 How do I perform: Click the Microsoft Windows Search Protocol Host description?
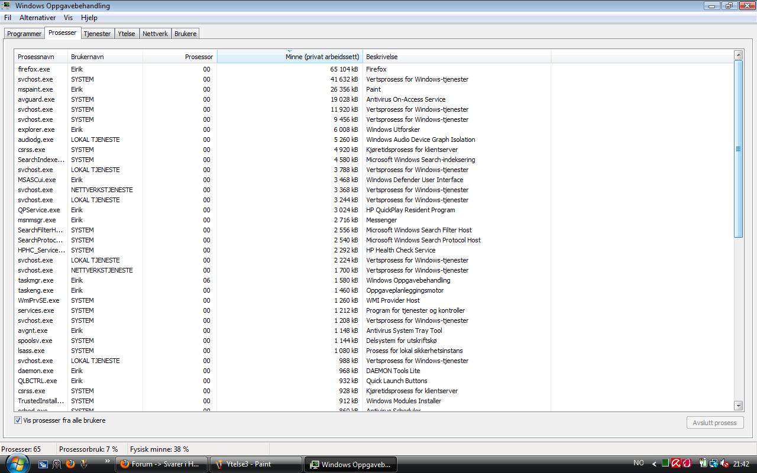pyautogui.click(x=423, y=240)
